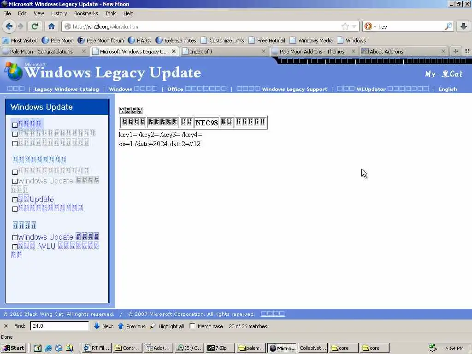472x354 pixels.
Task: Open the Add/... taskbar window
Action: [159, 348]
